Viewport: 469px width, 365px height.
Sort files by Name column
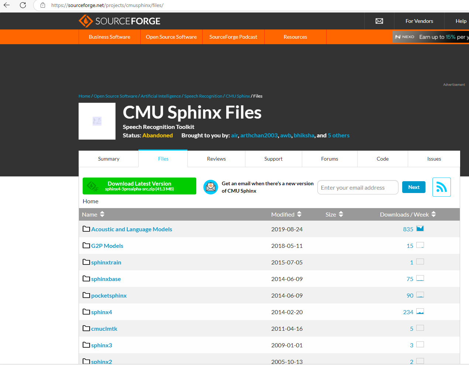point(93,214)
